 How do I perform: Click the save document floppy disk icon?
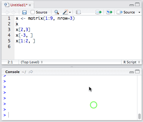[x=24, y=12]
